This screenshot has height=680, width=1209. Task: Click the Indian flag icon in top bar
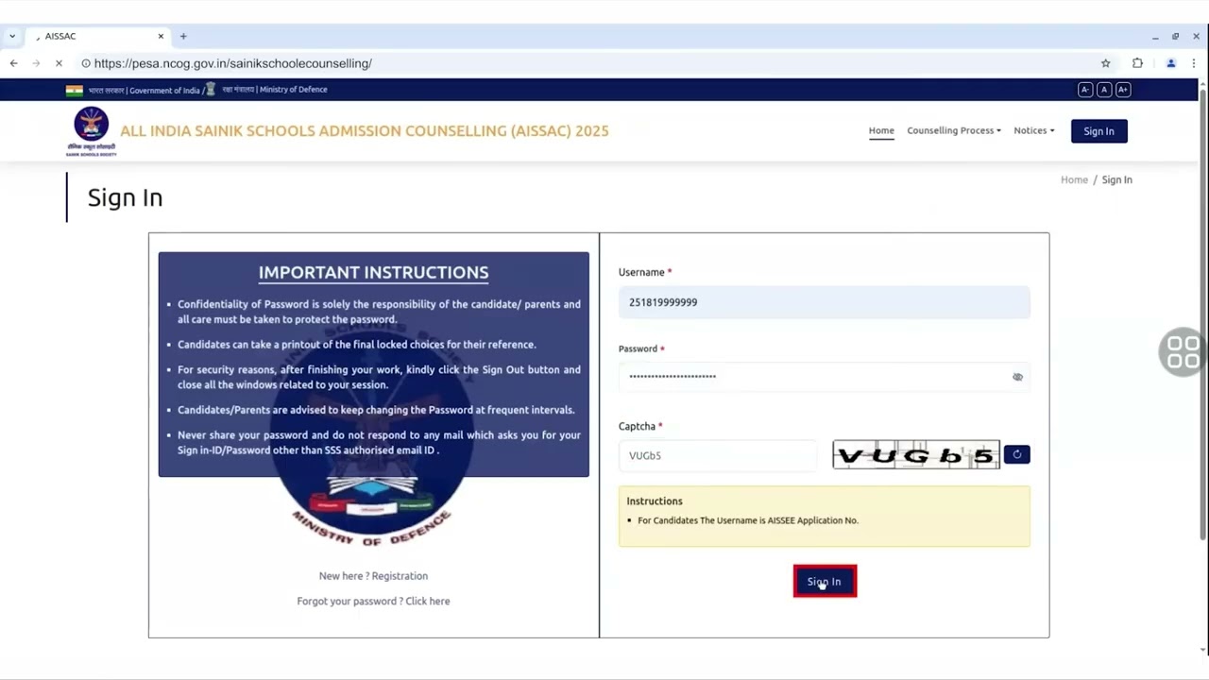75,90
